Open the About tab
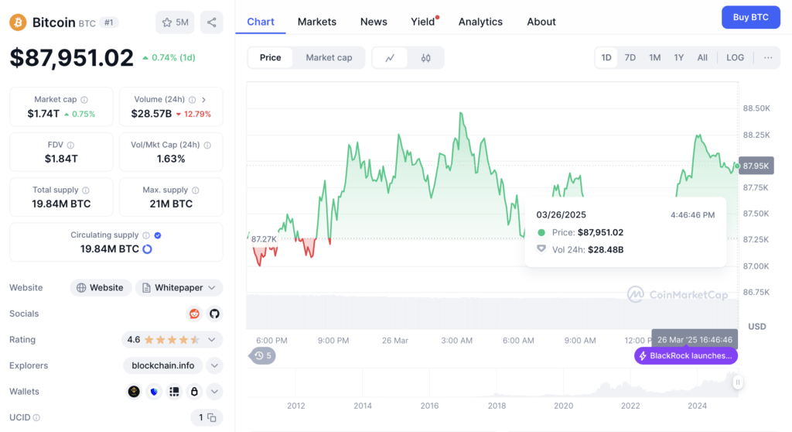Viewport: 792px width, 432px height. pyautogui.click(x=541, y=22)
